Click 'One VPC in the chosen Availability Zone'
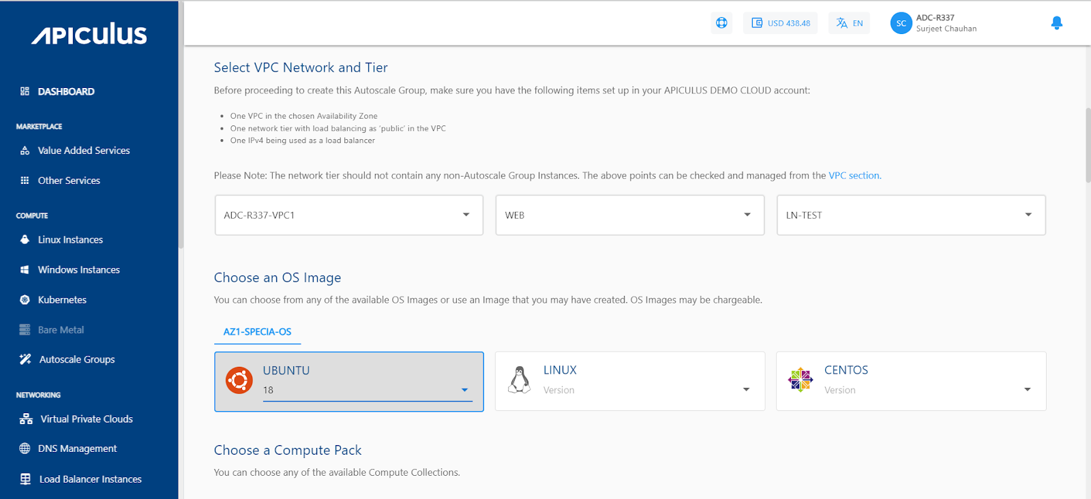 click(x=304, y=117)
